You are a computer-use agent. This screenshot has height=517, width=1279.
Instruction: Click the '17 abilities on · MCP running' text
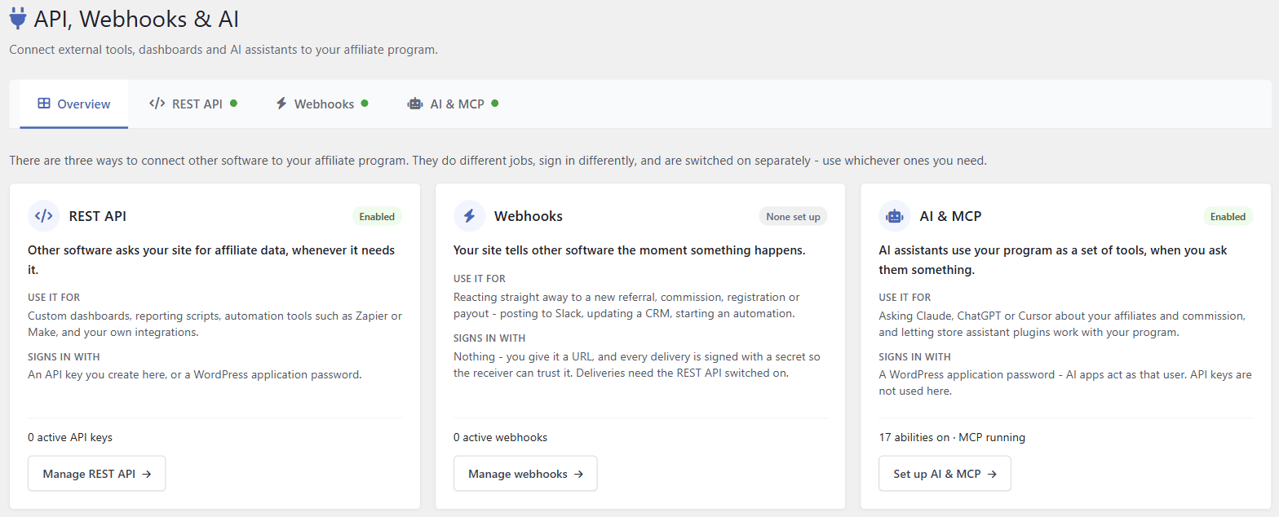point(952,437)
